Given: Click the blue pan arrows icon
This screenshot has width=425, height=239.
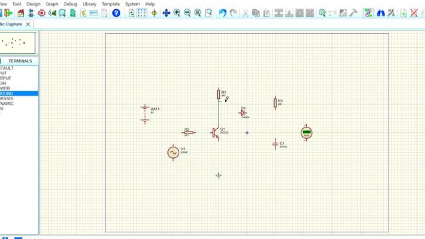Looking at the screenshot, I should pos(166,13).
